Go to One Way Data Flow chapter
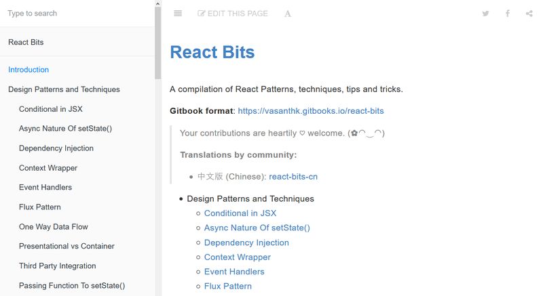Screen dimensions: 543x296 point(54,227)
